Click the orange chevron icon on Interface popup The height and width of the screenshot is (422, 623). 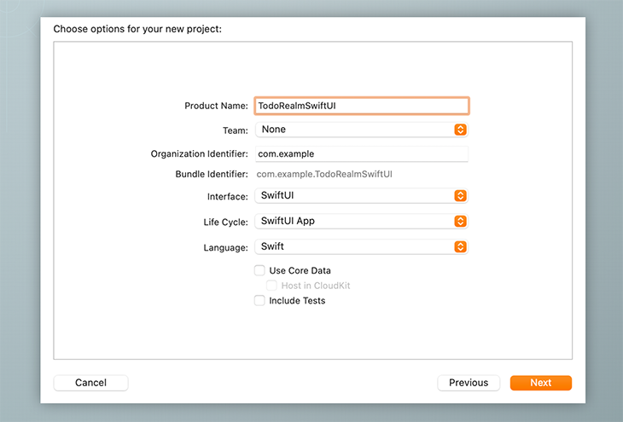pos(460,196)
